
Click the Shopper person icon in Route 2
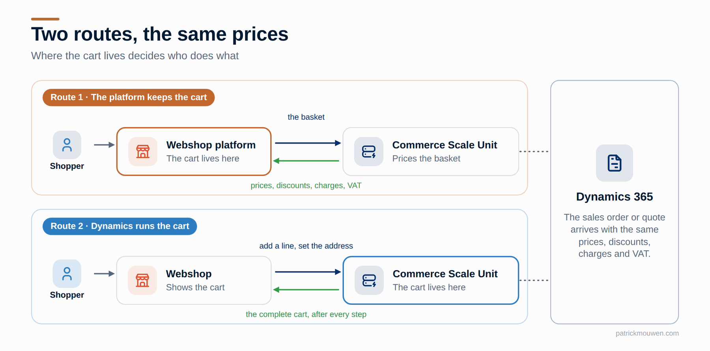point(67,274)
